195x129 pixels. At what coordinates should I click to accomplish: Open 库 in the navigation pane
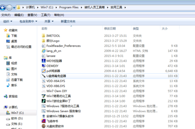coord(10,58)
